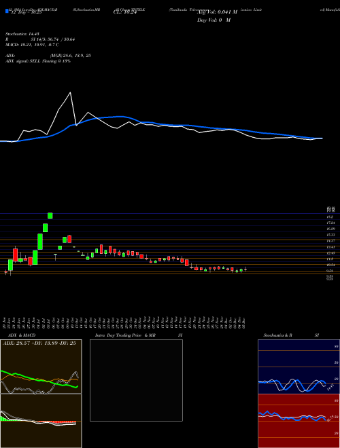Open the red RSI chart thumbnail

click(x=299, y=421)
